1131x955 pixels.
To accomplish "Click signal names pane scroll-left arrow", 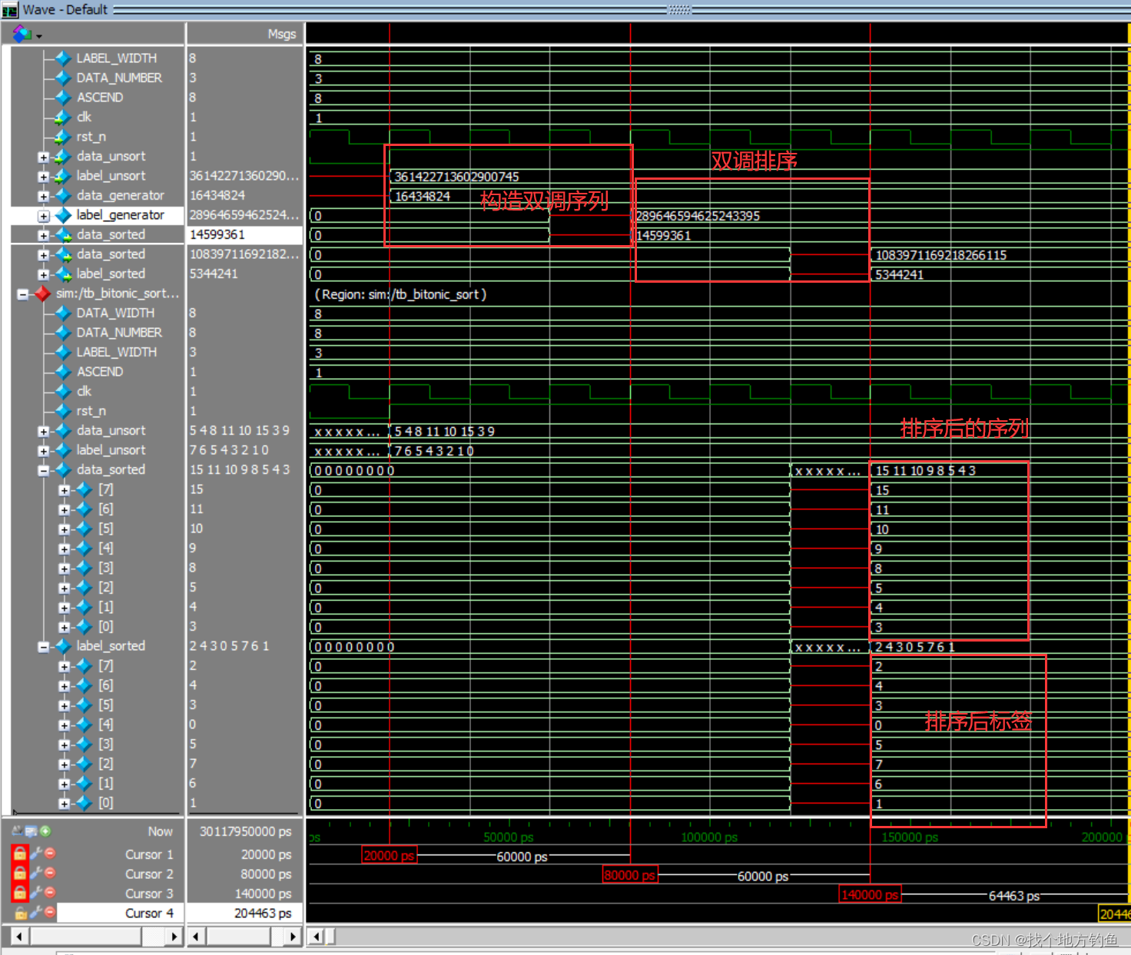I will (19, 936).
